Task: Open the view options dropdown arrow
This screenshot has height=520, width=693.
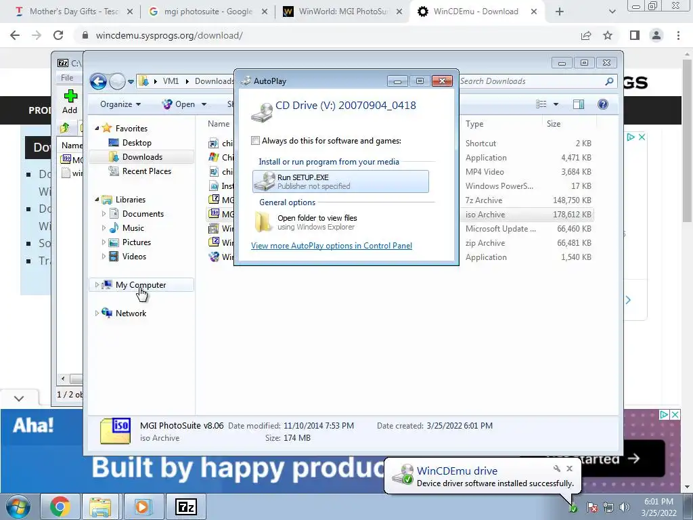Action: [556, 104]
